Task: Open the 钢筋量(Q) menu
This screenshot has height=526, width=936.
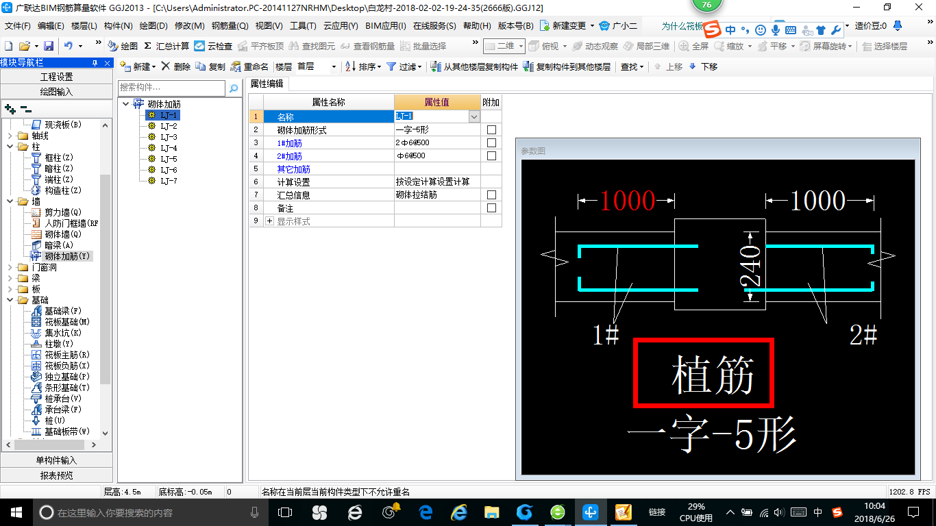Action: (x=230, y=26)
